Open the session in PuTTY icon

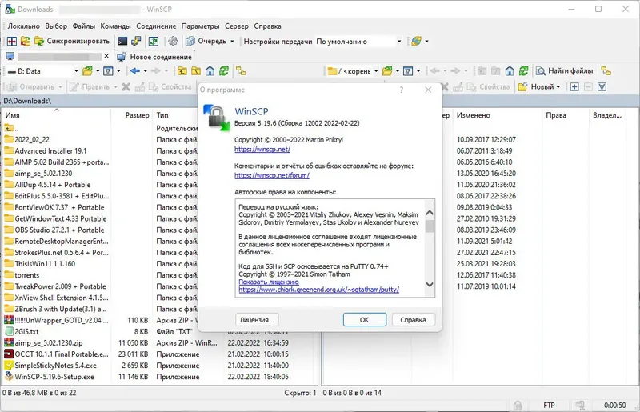point(136,42)
